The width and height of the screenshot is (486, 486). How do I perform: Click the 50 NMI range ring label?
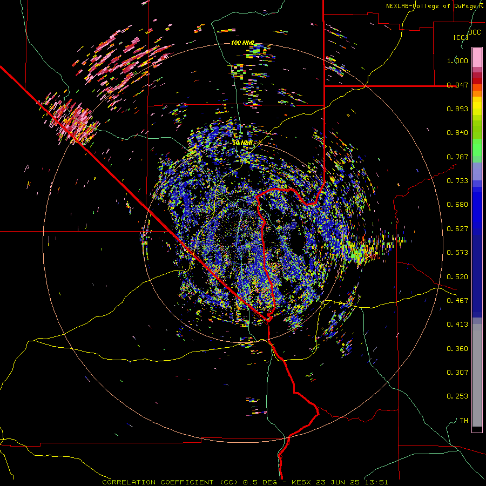[242, 143]
